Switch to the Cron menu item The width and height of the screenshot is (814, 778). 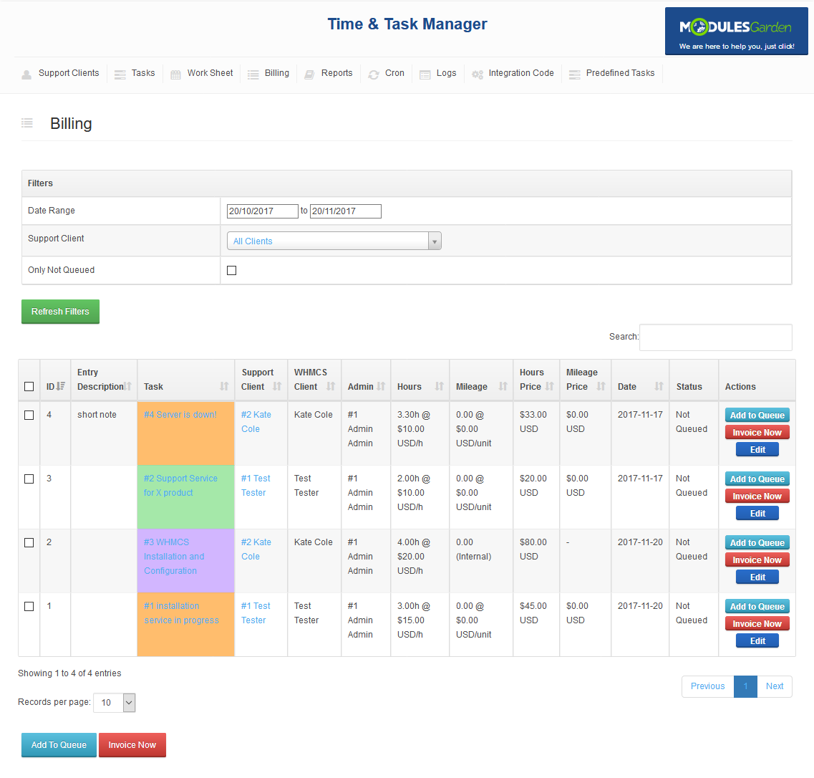coord(394,73)
